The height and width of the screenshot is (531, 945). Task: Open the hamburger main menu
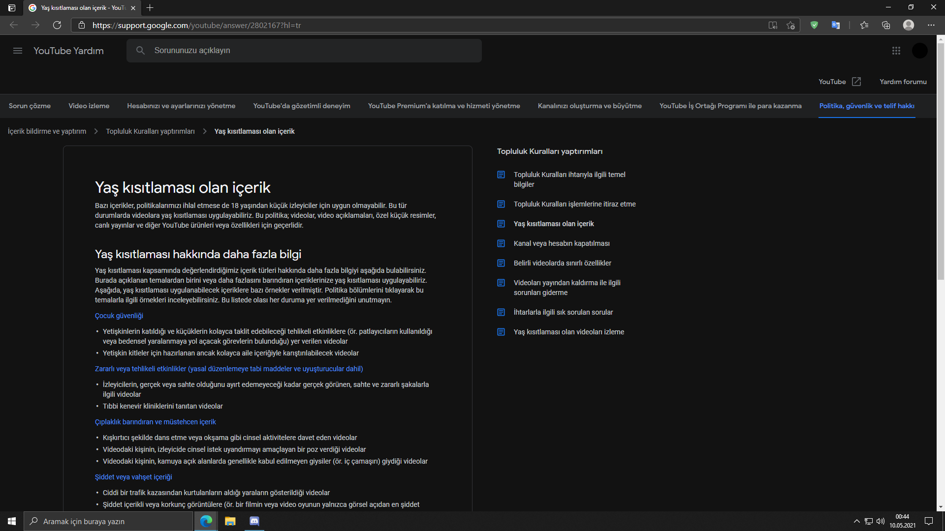point(18,51)
